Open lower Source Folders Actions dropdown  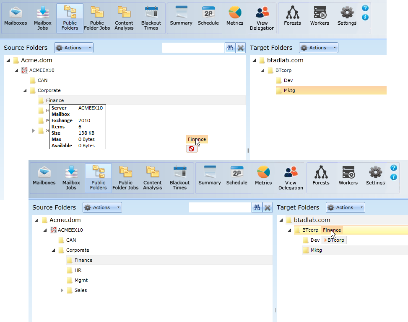[102, 207]
